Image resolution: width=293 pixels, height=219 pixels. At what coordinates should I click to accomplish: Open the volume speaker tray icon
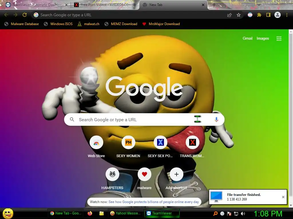pyautogui.click(x=243, y=214)
